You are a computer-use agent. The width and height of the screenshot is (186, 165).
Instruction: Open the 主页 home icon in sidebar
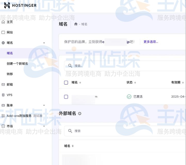(3, 22)
